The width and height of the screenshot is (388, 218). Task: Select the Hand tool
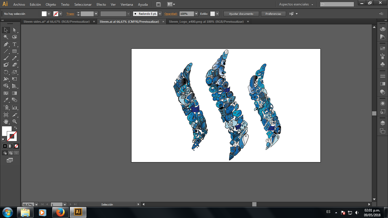(x=6, y=121)
